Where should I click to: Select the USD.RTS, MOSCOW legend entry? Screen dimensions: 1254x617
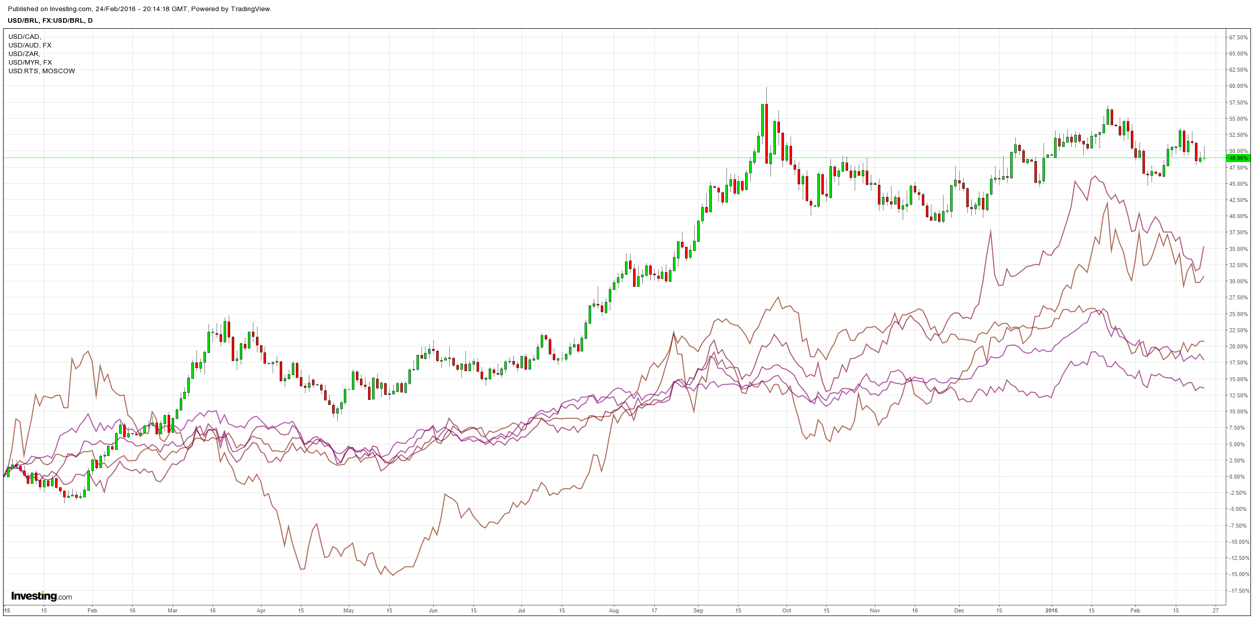pyautogui.click(x=41, y=71)
